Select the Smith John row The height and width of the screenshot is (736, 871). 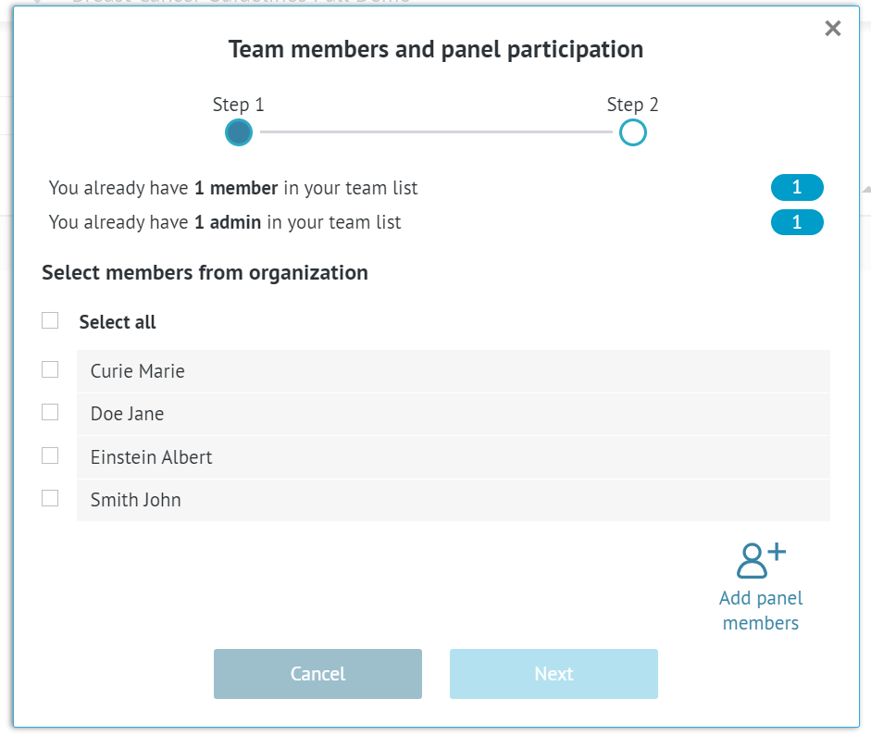tap(452, 500)
